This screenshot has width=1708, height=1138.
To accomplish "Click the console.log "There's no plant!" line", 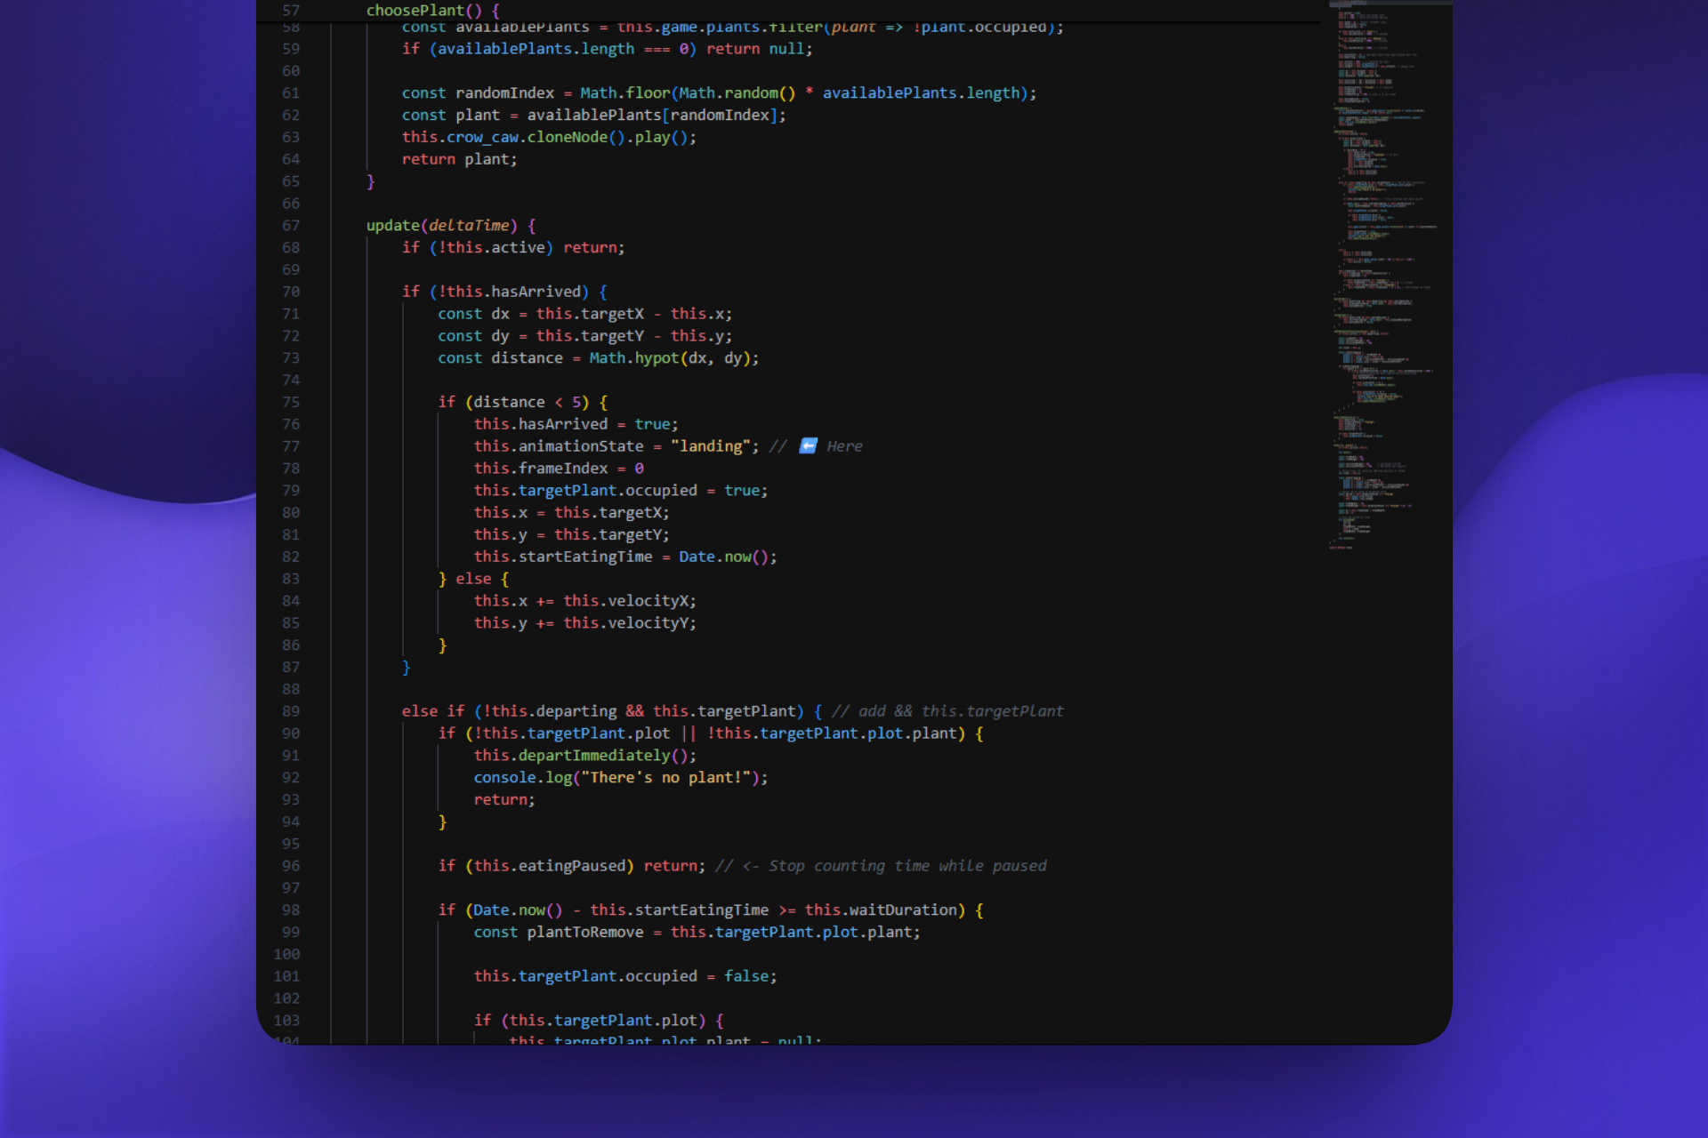I will pos(620,777).
